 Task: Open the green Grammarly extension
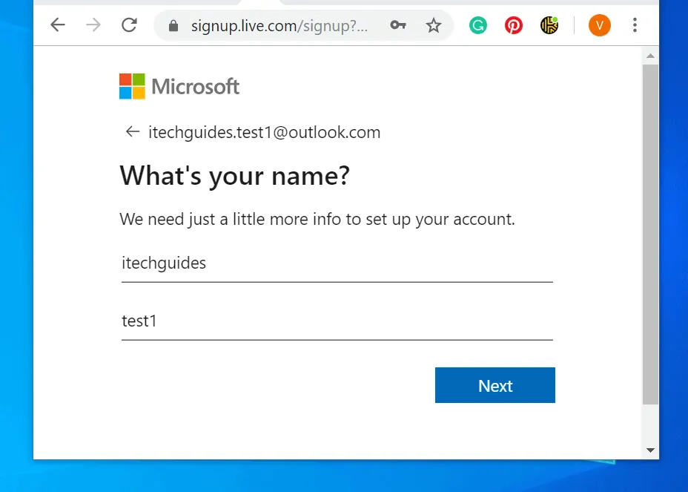tap(478, 26)
